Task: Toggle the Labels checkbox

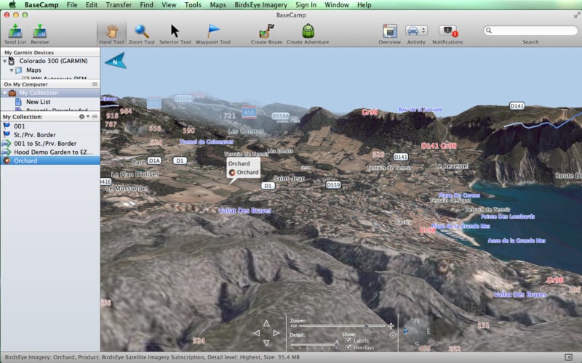Action: pos(348,340)
